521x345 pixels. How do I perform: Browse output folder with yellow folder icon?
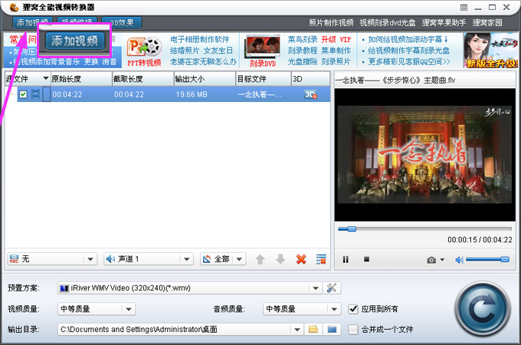coord(313,329)
